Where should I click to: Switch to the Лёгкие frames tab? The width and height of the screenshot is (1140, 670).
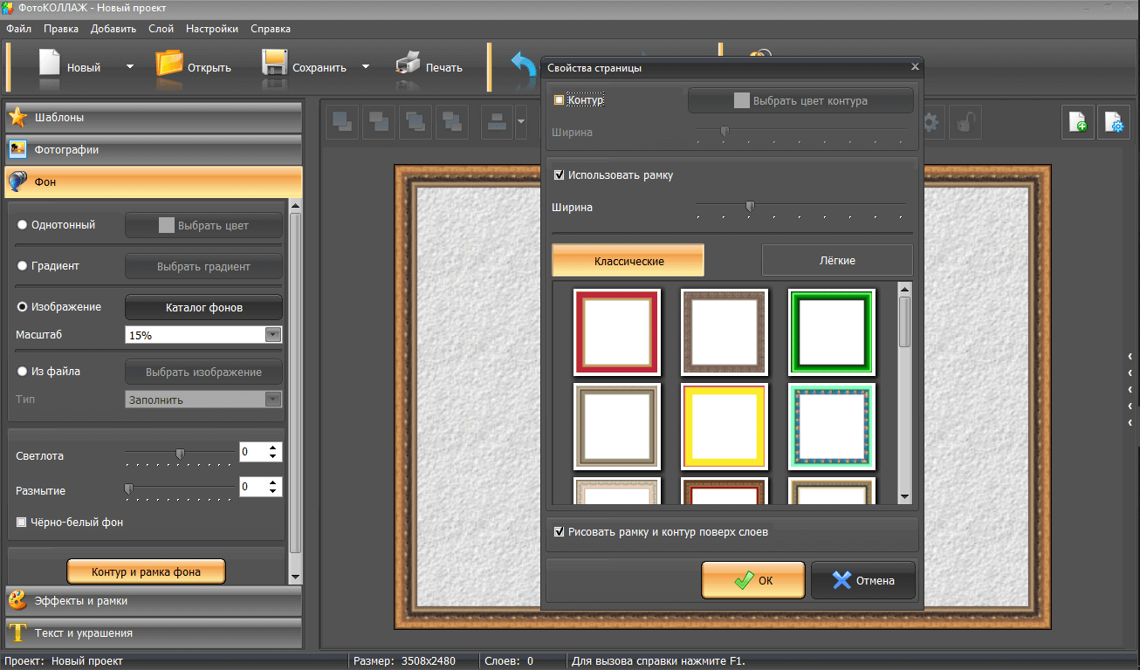[x=837, y=260]
